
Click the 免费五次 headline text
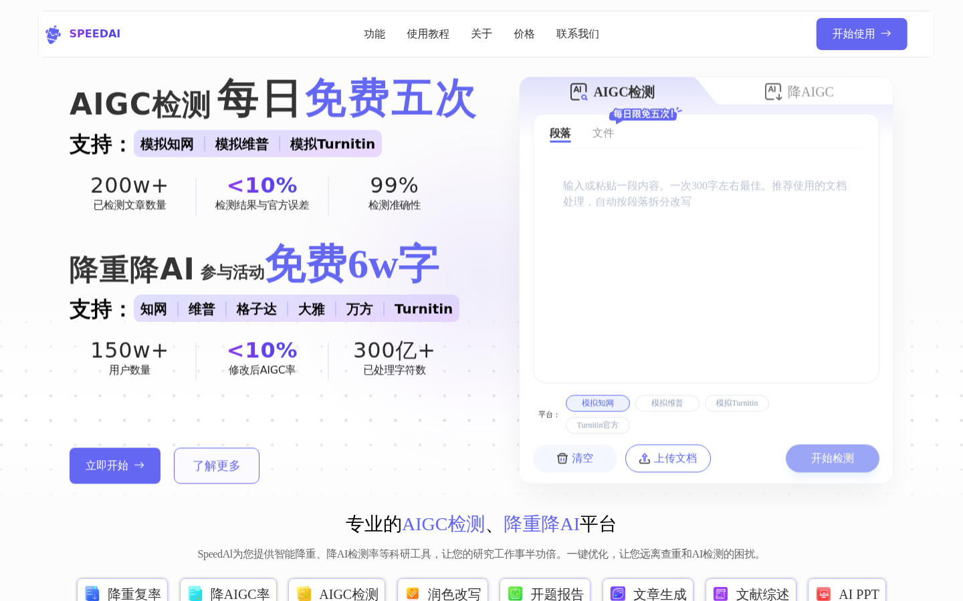[x=391, y=99]
